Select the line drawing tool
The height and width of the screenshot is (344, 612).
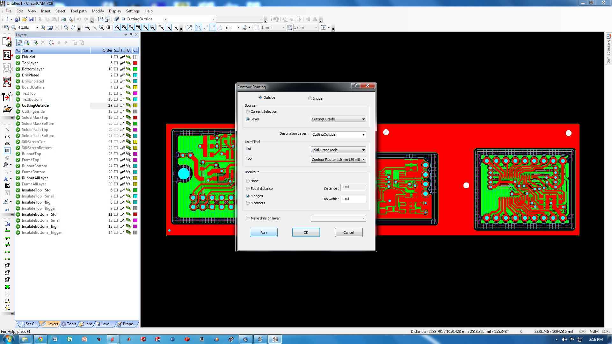pyautogui.click(x=7, y=130)
